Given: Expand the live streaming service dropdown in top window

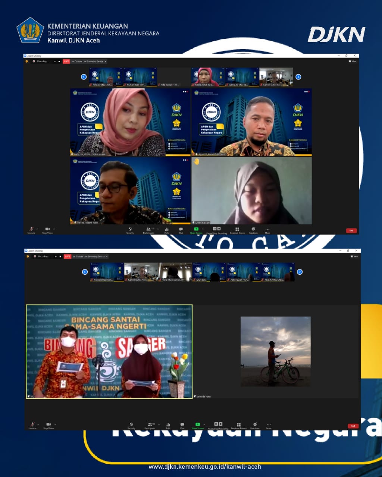Looking at the screenshot, I should pyautogui.click(x=106, y=61).
